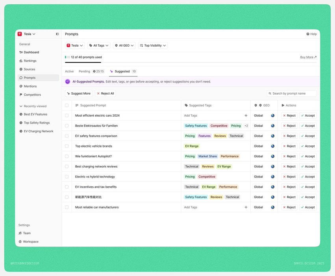Click the Workspace settings icon
This screenshot has height=276, width=335.
coord(20,242)
